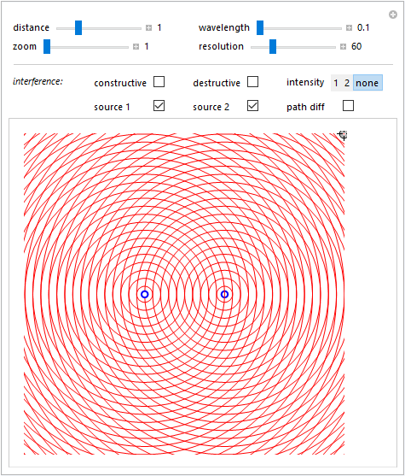Open the panel options plus icon at top right
The width and height of the screenshot is (405, 476).
393,15
